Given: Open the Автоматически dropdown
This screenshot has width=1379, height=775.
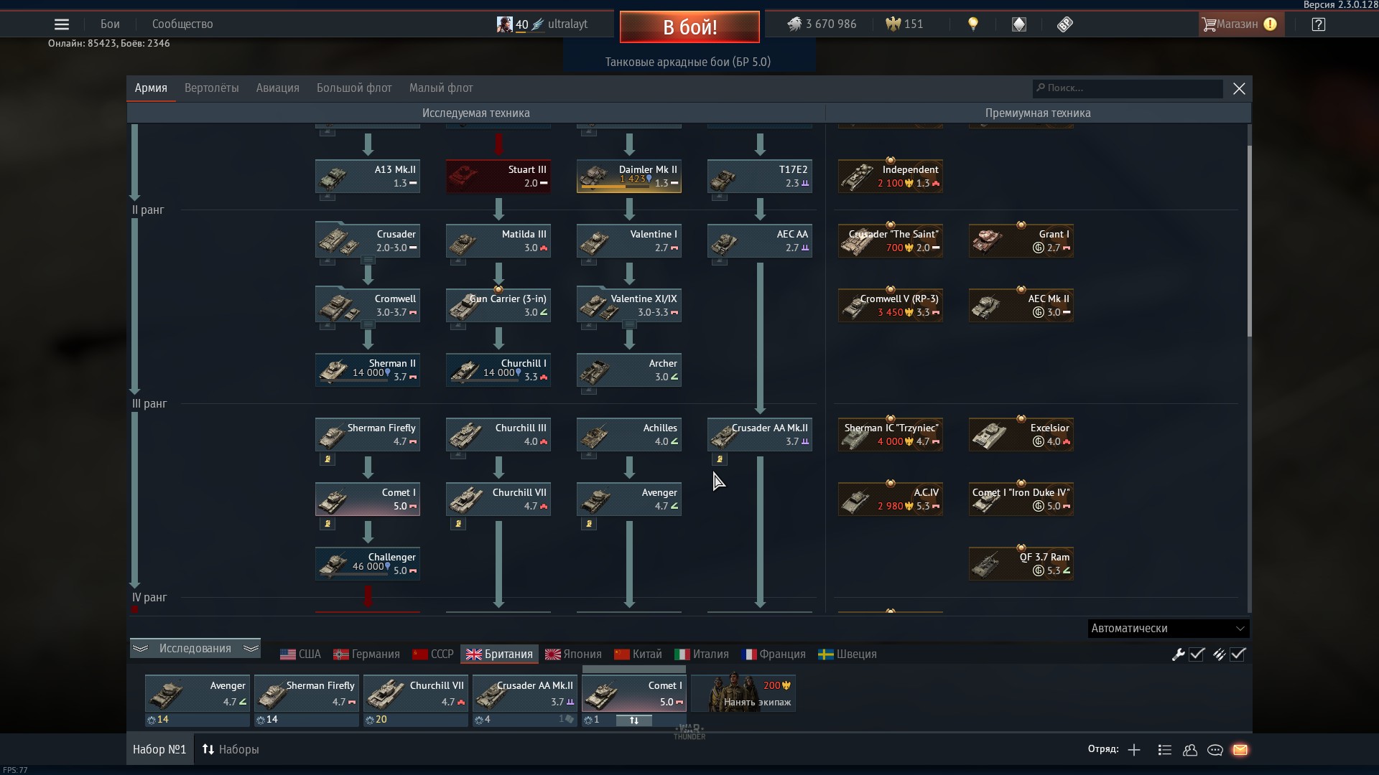Looking at the screenshot, I should pyautogui.click(x=1169, y=629).
